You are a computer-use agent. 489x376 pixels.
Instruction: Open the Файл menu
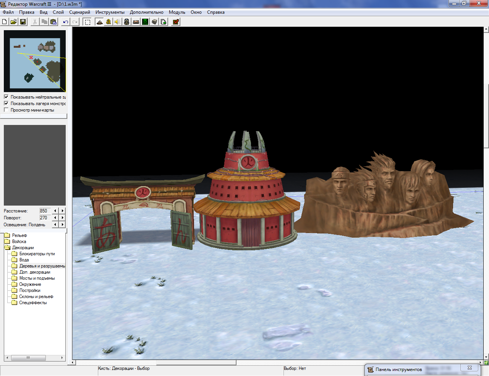8,12
